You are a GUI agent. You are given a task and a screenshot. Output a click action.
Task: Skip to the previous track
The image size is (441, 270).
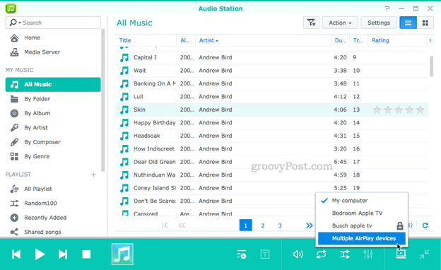(x=16, y=254)
